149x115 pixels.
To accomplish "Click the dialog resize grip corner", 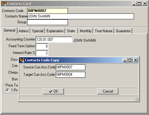I will click(137, 99).
